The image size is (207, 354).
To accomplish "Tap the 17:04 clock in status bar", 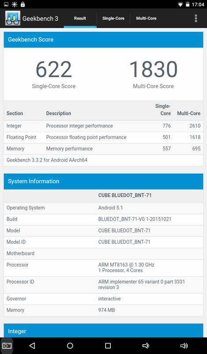I will 198,4.
